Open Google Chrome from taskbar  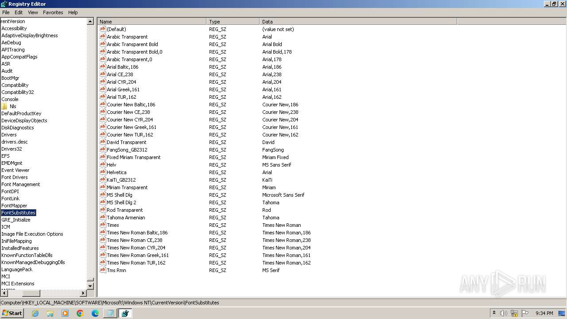tap(80, 313)
